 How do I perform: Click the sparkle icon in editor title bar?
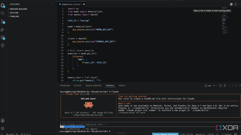(x=231, y=4)
